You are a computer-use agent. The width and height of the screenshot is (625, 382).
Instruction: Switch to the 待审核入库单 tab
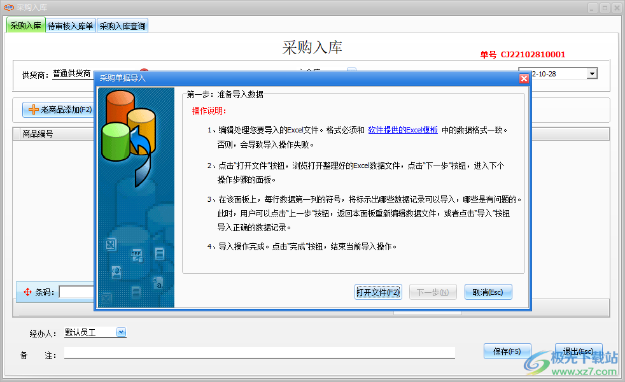(x=69, y=25)
